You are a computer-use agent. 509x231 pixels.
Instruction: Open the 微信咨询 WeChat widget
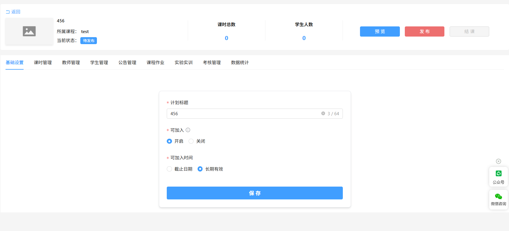pyautogui.click(x=498, y=199)
